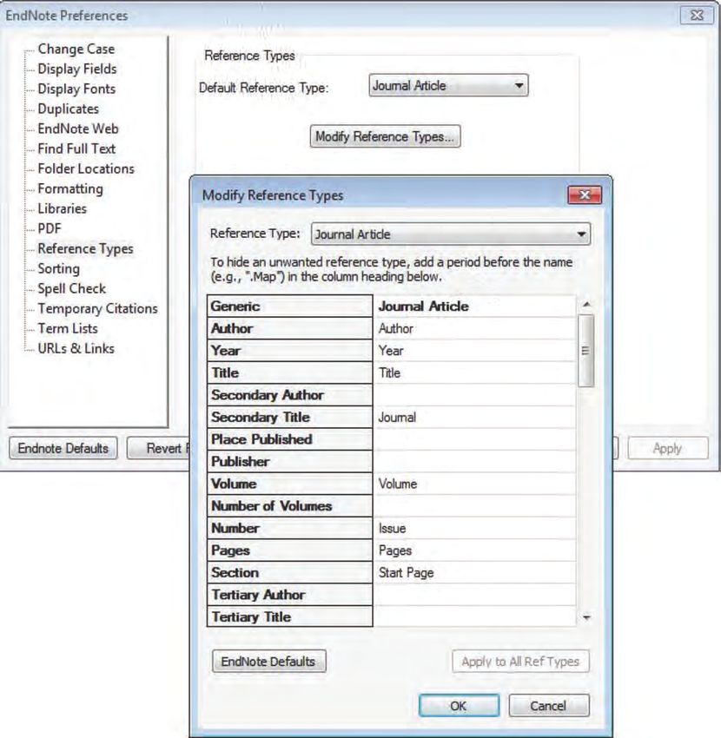Click scroll up arrow of field table
Screen dimensions: 721x738
(x=586, y=305)
